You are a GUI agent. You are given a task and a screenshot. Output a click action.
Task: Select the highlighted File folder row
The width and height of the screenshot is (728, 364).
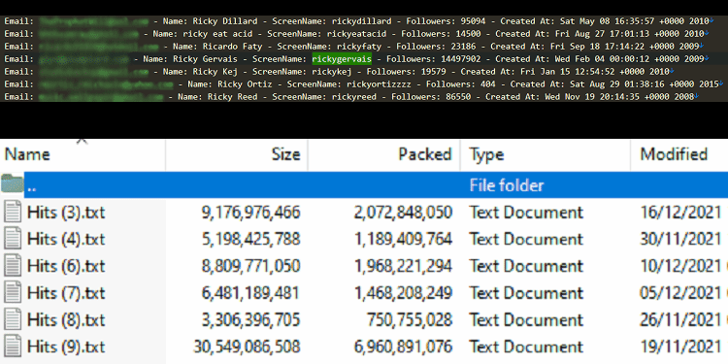pos(376,184)
